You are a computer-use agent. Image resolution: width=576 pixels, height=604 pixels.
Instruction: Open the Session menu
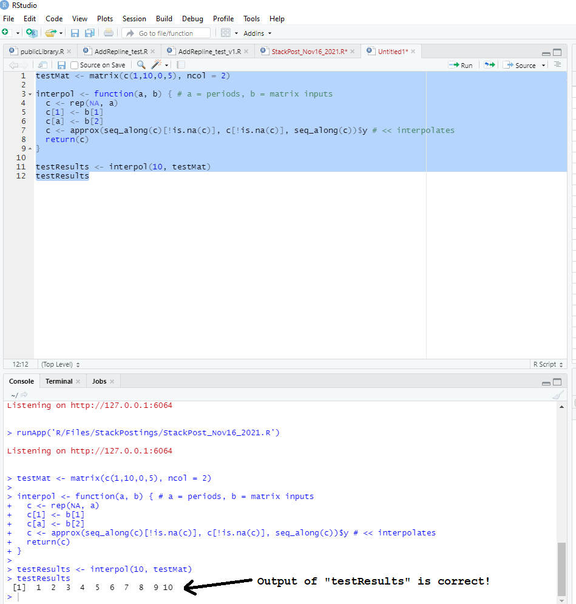(x=134, y=18)
